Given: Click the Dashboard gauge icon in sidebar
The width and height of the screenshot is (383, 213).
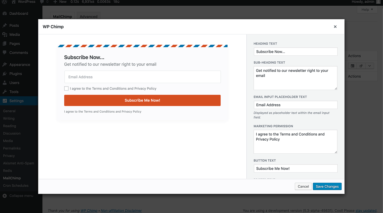Looking at the screenshot, I should (5, 14).
